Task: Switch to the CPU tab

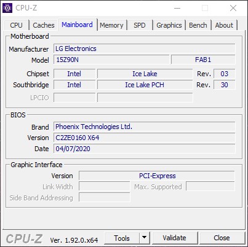Action: click(x=16, y=25)
